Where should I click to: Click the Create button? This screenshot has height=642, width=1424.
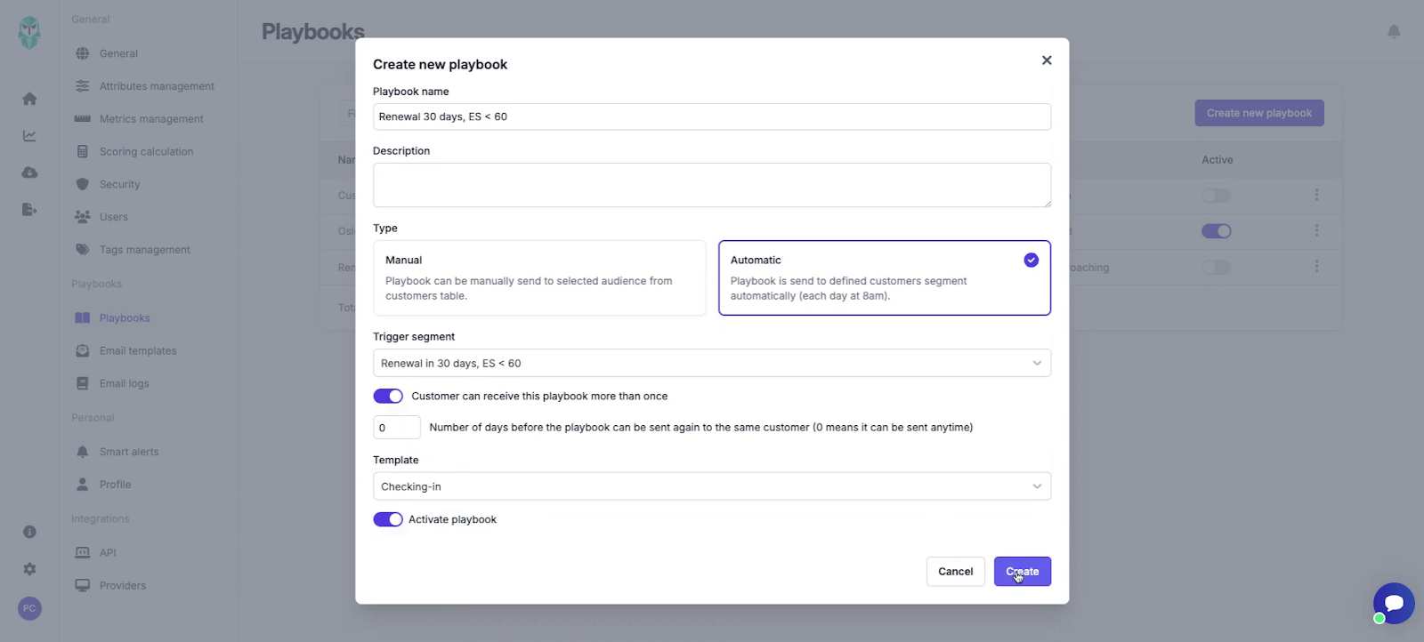[x=1022, y=572]
